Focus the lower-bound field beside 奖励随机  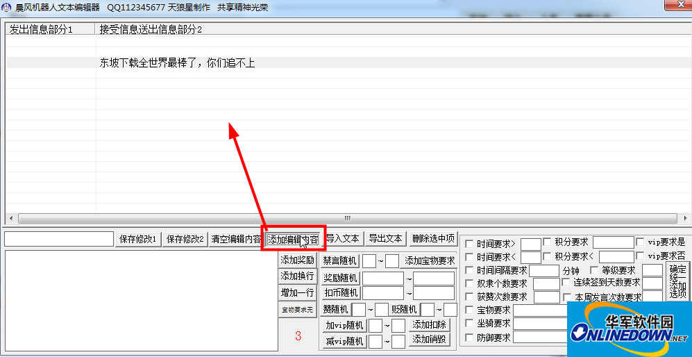coord(383,279)
